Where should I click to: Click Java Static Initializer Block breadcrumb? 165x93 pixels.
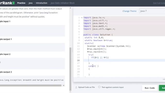62,3
